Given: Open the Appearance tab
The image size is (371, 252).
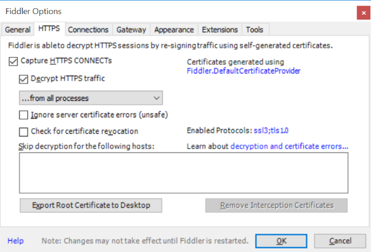Looking at the screenshot, I should click(174, 30).
